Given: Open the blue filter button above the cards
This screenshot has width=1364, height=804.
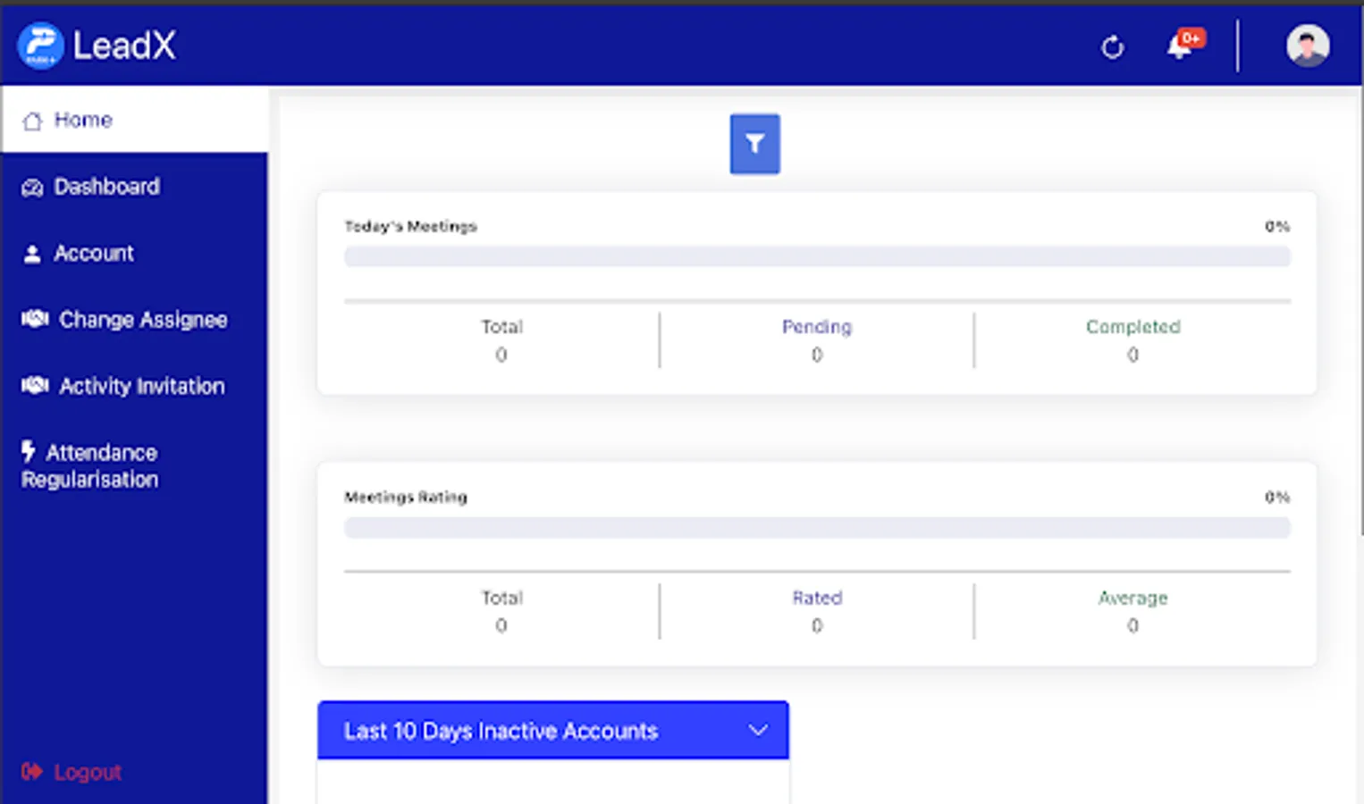Looking at the screenshot, I should pyautogui.click(x=754, y=143).
